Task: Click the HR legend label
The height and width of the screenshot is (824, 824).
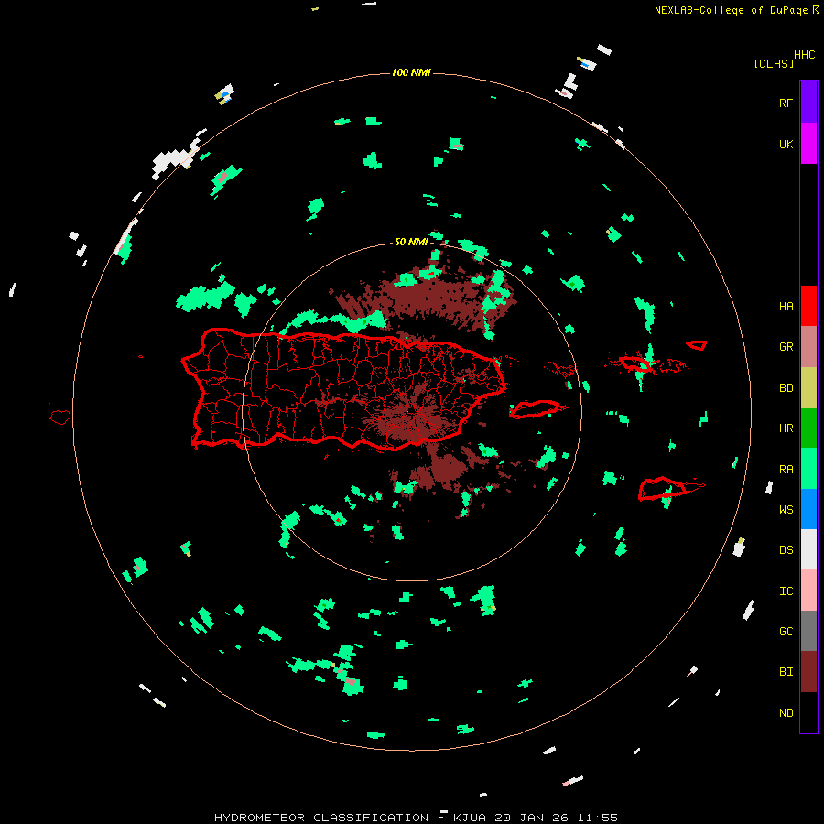Action: [786, 428]
